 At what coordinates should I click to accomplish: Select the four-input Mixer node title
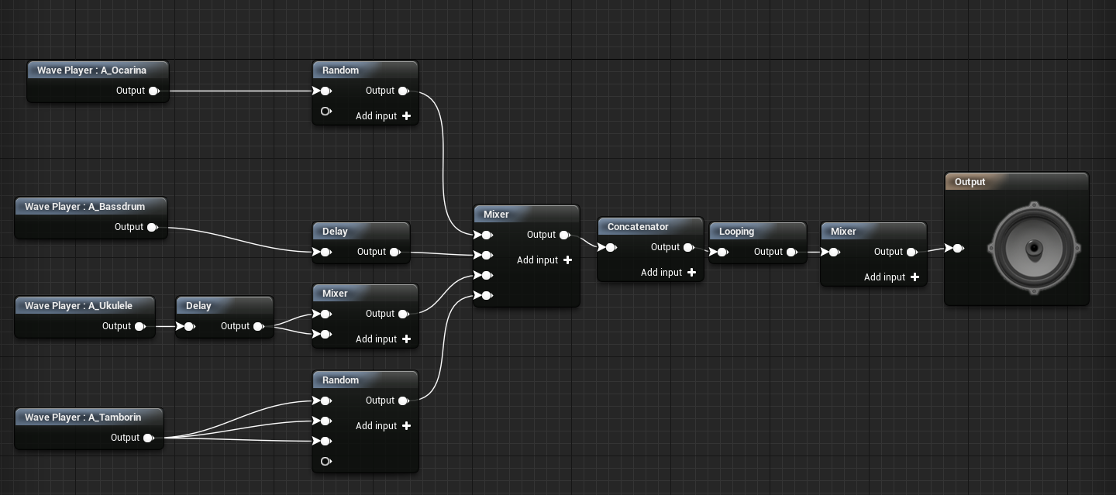tap(496, 215)
